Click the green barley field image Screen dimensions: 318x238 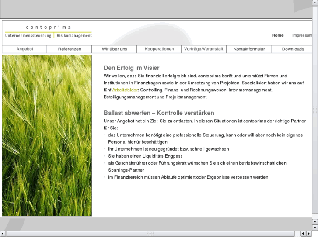(x=47, y=135)
